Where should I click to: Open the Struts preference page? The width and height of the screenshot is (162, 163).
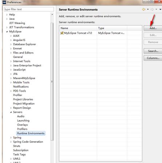click(x=17, y=146)
